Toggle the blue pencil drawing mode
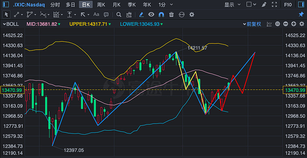Image resolution: width=307 pixels, height=158 pixels. (141, 15)
